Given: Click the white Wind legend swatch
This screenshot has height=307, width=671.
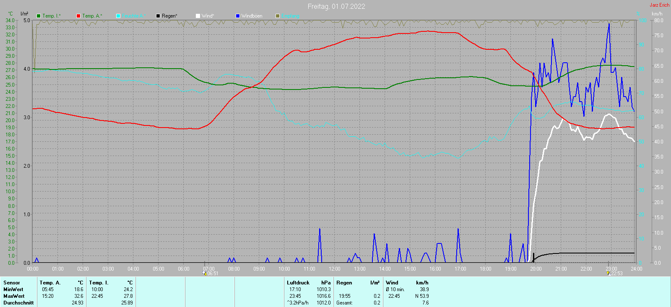Looking at the screenshot, I should 198,16.
